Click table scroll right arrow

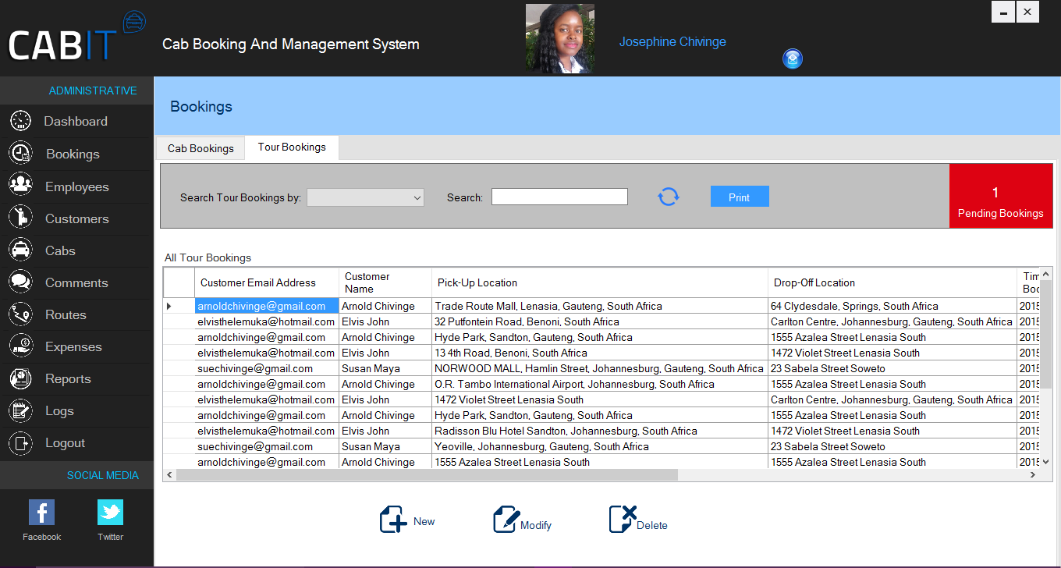(x=1034, y=474)
